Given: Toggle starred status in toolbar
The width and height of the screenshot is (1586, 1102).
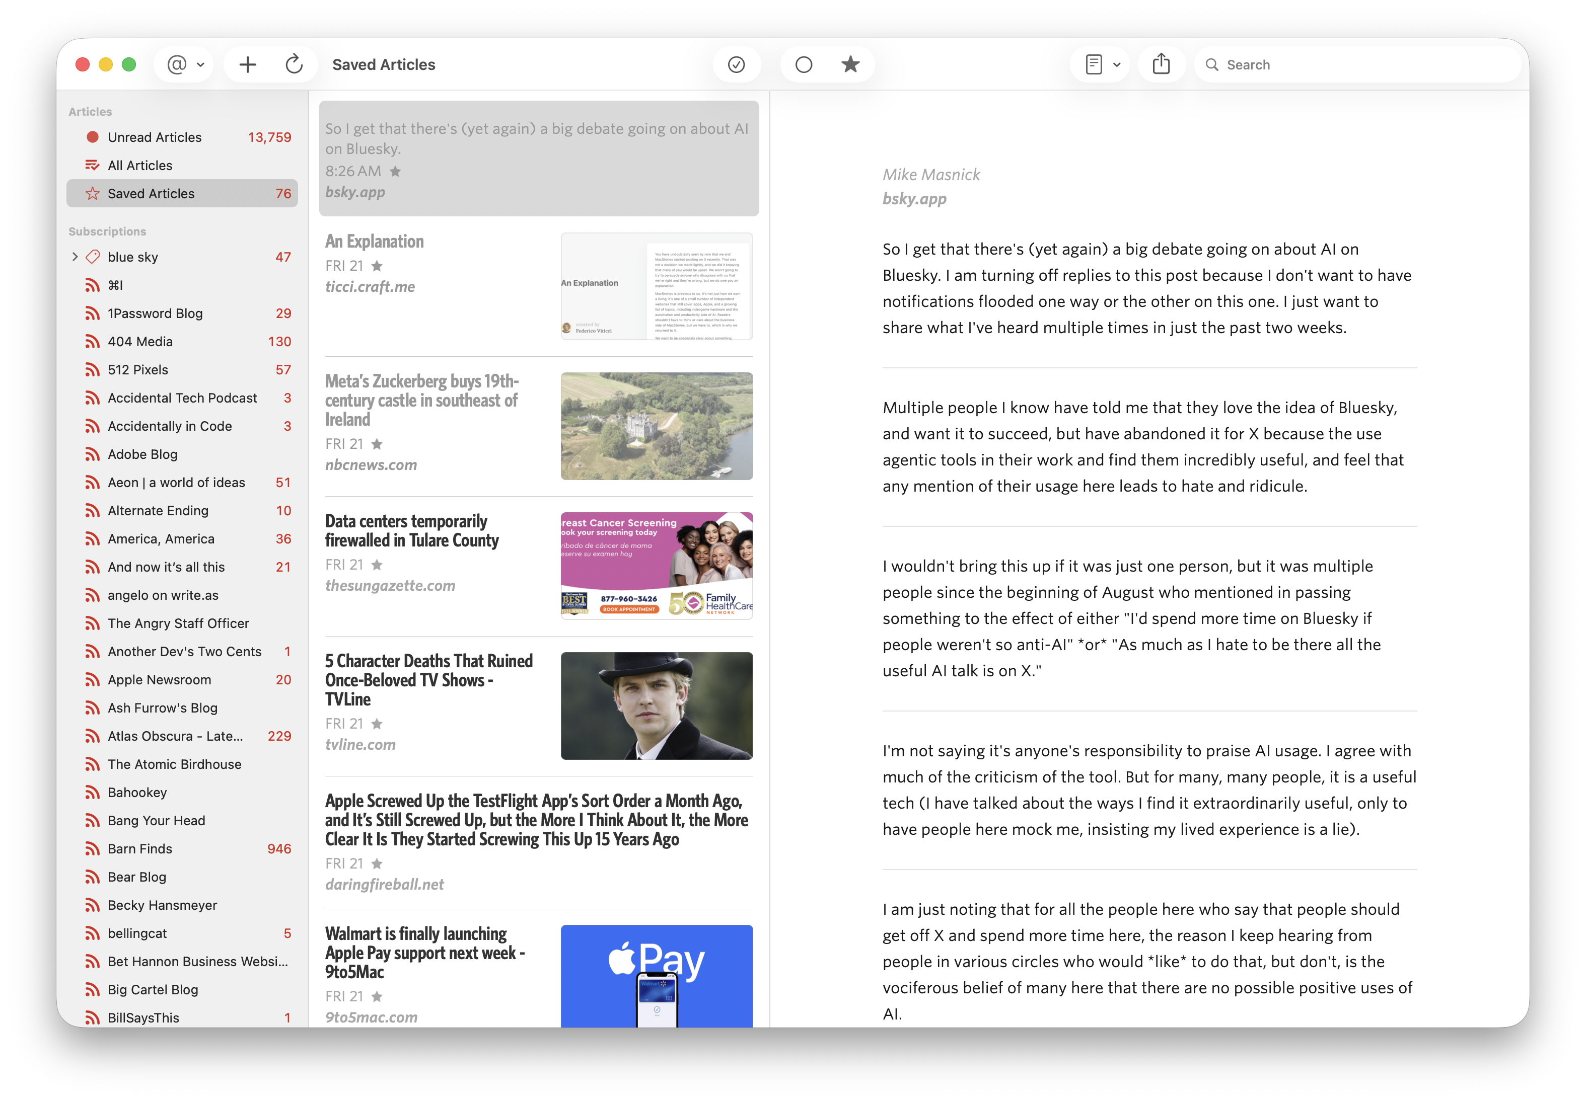Looking at the screenshot, I should [850, 64].
